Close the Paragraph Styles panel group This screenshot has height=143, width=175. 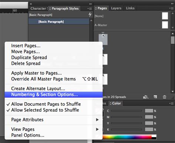(x=31, y=4)
